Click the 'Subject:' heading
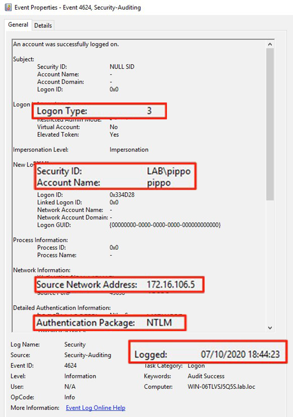The image size is (293, 417). [24, 59]
